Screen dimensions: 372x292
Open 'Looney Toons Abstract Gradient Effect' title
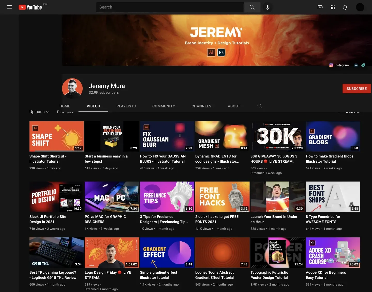(215, 275)
